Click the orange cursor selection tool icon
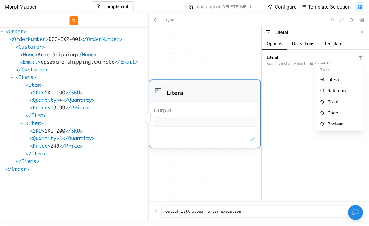Screen dimensions: 369x226 pos(74,21)
